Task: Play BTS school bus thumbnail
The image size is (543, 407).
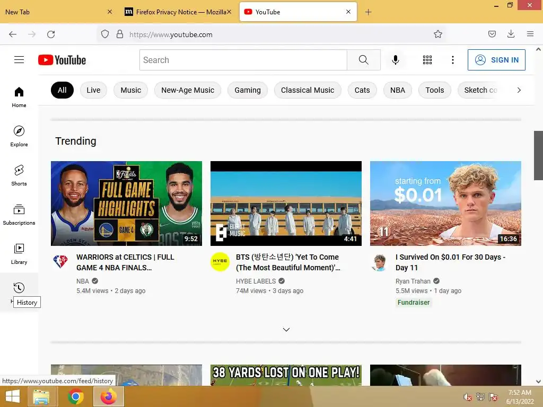Action: point(286,203)
